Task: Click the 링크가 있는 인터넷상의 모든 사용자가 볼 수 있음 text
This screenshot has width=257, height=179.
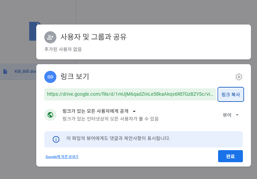Action: click(x=110, y=119)
